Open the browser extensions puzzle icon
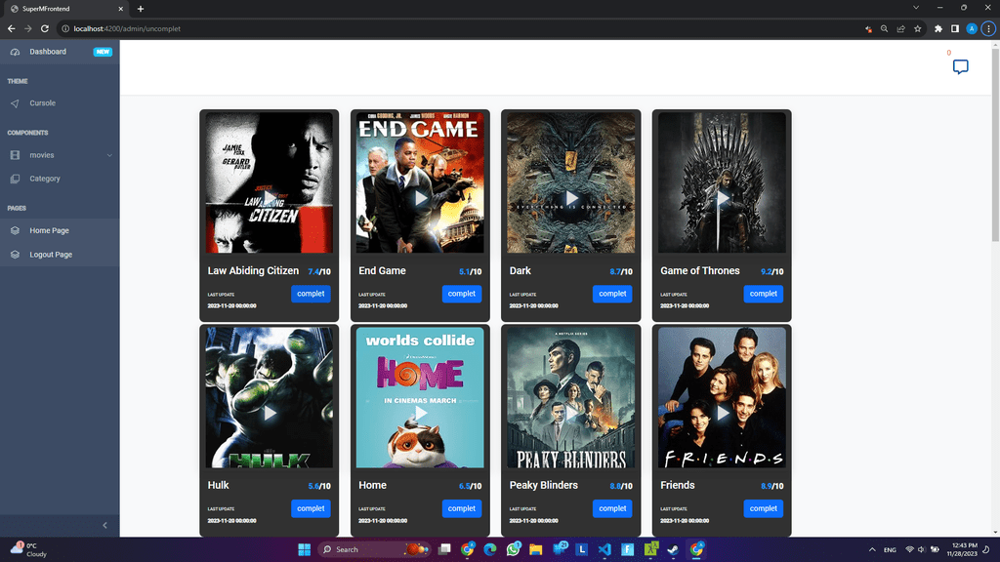Screen dimensions: 1000x562 tap(938, 28)
